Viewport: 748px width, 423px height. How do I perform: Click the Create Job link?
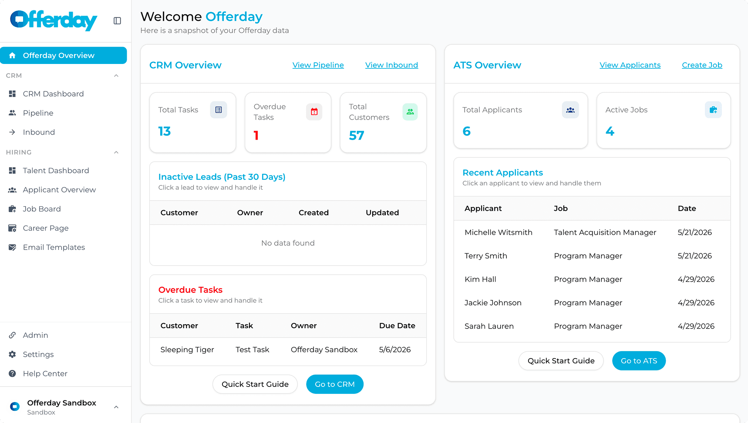[x=702, y=65]
